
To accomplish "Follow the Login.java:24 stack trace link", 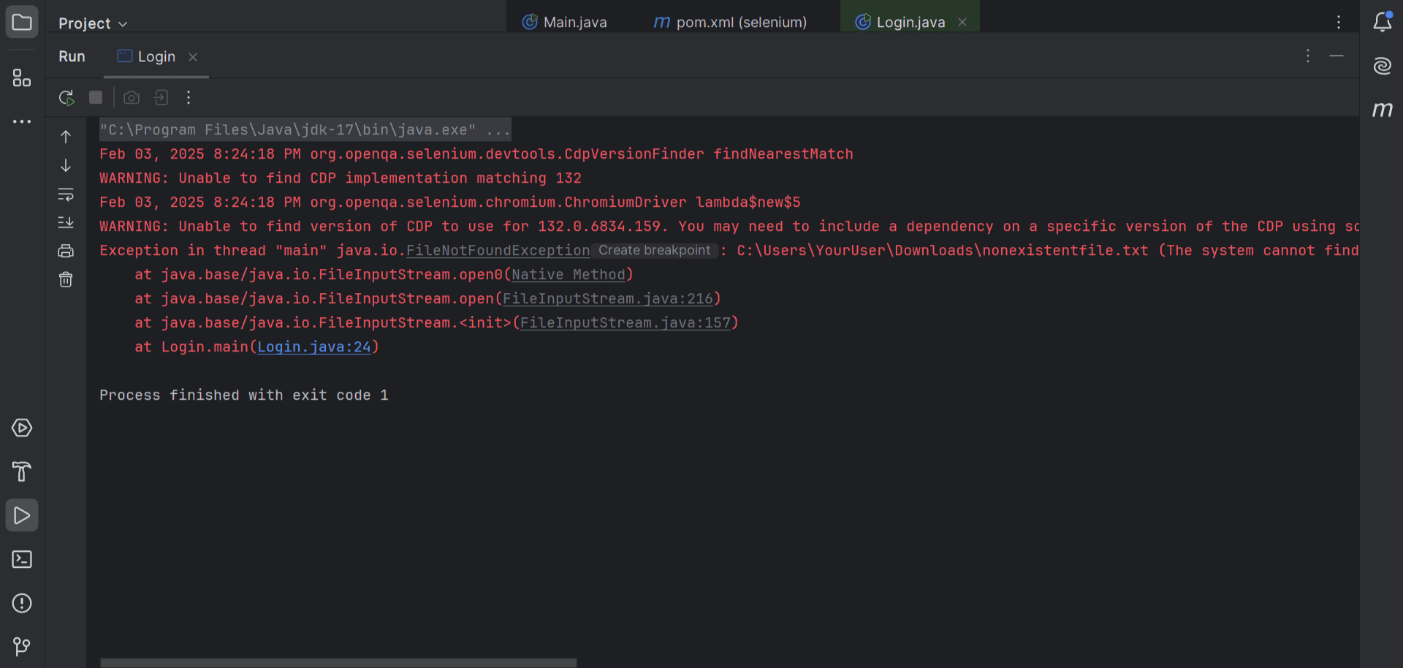I will [x=314, y=346].
